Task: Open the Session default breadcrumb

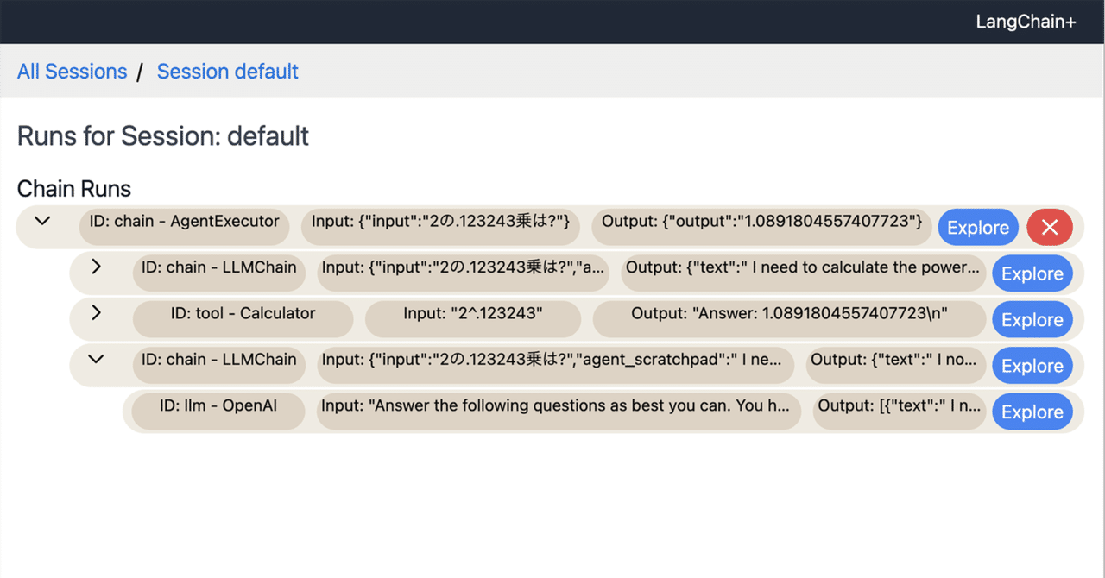Action: (x=227, y=71)
